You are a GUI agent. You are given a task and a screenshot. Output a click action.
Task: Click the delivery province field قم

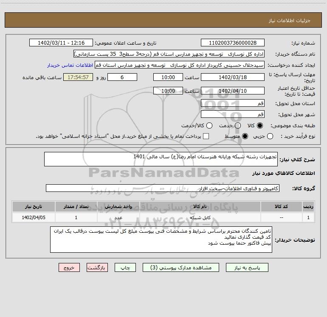(233, 103)
